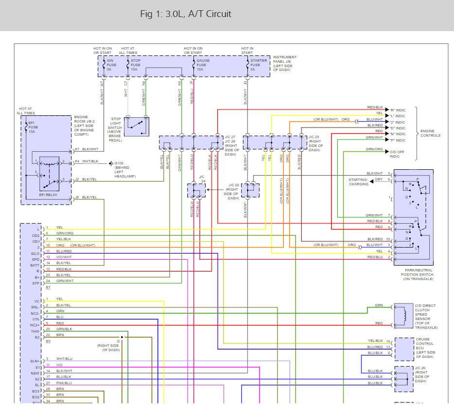Click the IDLO terminal label

[35, 254]
